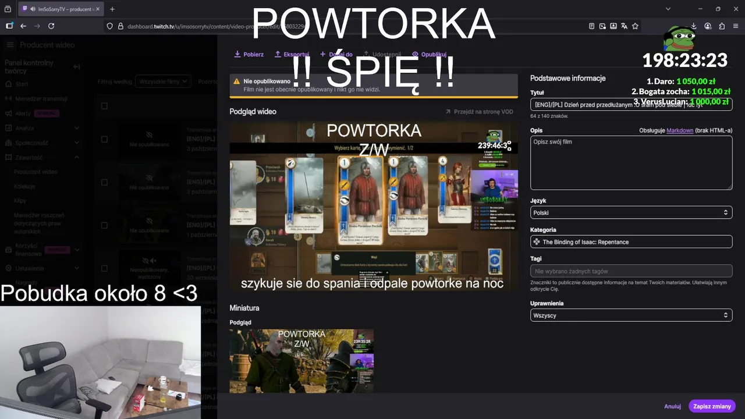This screenshot has width=745, height=419.
Task: Click the Pobierz download icon
Action: [x=237, y=54]
